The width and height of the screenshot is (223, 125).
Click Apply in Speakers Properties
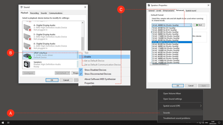204,86
